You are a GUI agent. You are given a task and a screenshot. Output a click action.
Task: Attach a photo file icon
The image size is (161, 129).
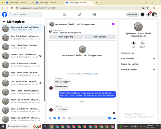coord(55,118)
